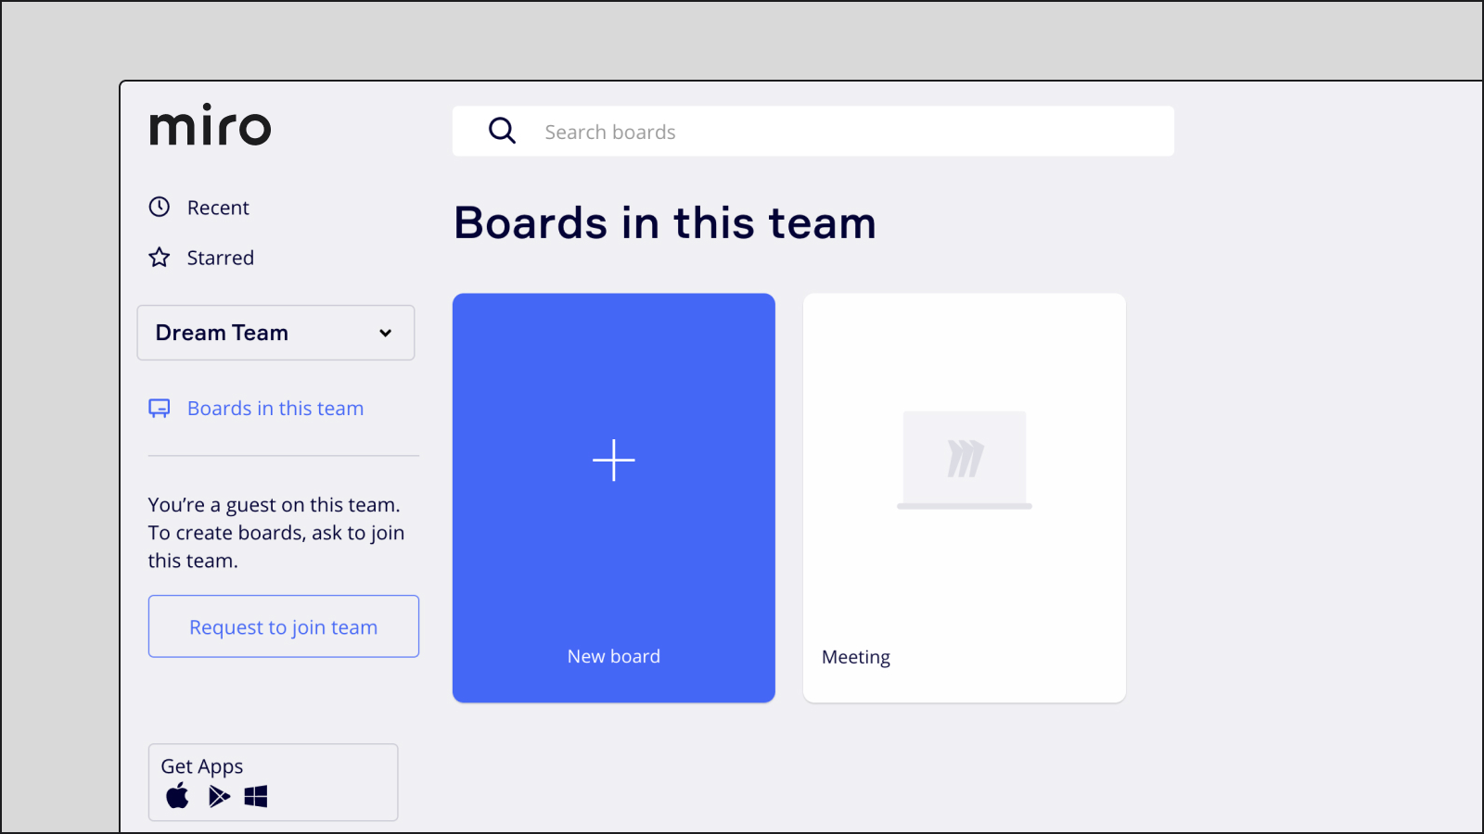
Task: Select the Windows icon under Get Apps
Action: point(257,796)
